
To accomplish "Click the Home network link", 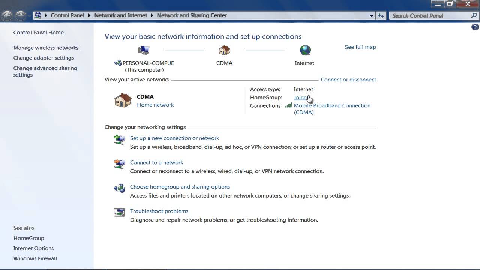I will [155, 105].
